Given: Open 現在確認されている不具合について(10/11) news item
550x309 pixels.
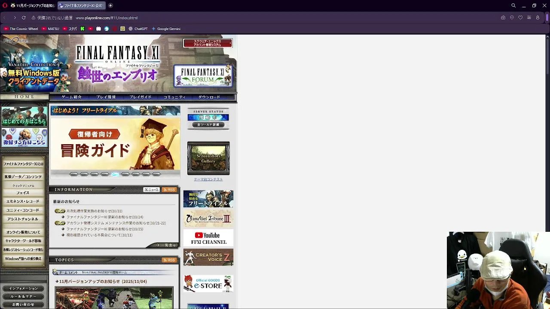Looking at the screenshot, I should click(99, 235).
